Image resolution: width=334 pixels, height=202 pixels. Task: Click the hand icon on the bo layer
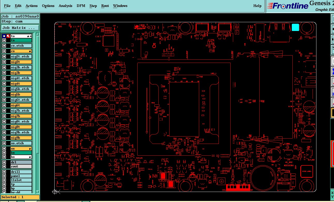click(30, 157)
